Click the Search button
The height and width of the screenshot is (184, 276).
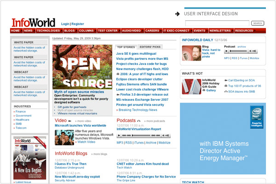258,23
